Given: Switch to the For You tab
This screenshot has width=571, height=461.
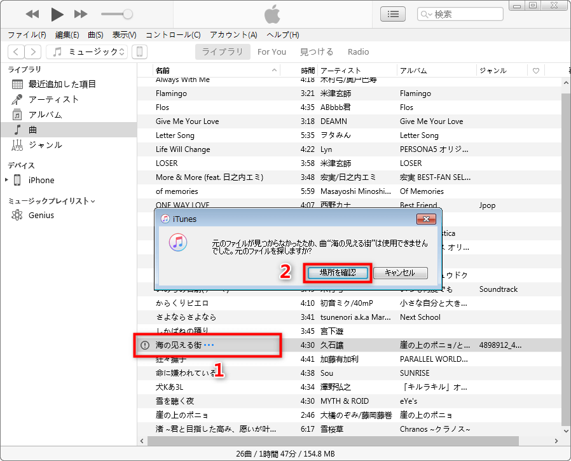Looking at the screenshot, I should 272,52.
